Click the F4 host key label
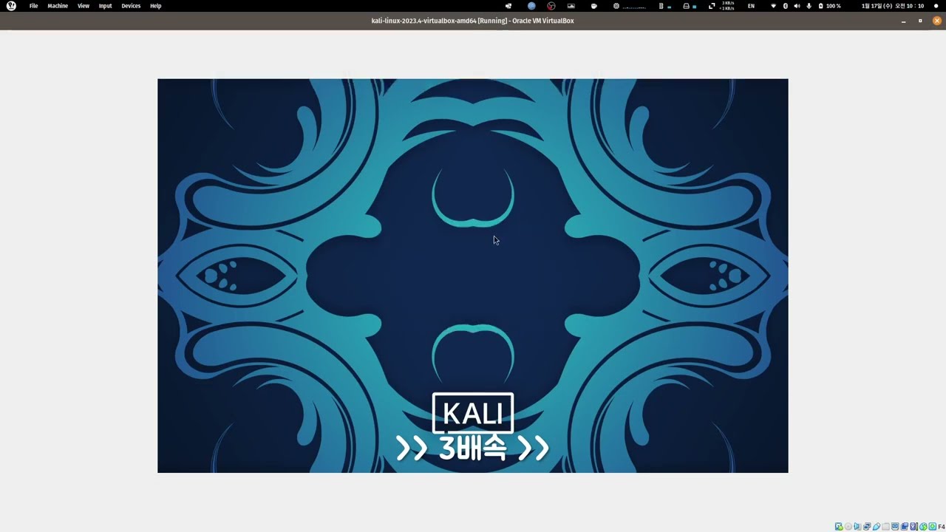Viewport: 946px width, 532px height. click(x=942, y=527)
